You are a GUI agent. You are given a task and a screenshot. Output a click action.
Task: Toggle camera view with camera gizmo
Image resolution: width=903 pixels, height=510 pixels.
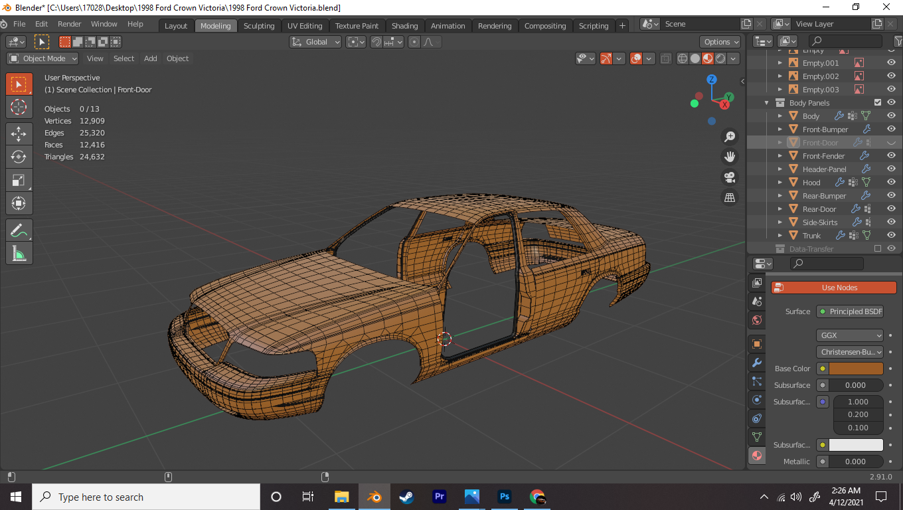click(730, 177)
